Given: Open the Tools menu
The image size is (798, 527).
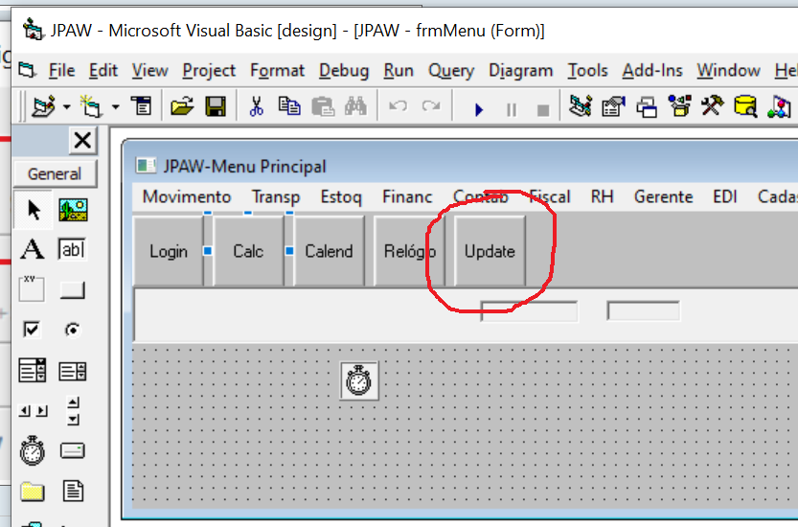Looking at the screenshot, I should coord(588,70).
